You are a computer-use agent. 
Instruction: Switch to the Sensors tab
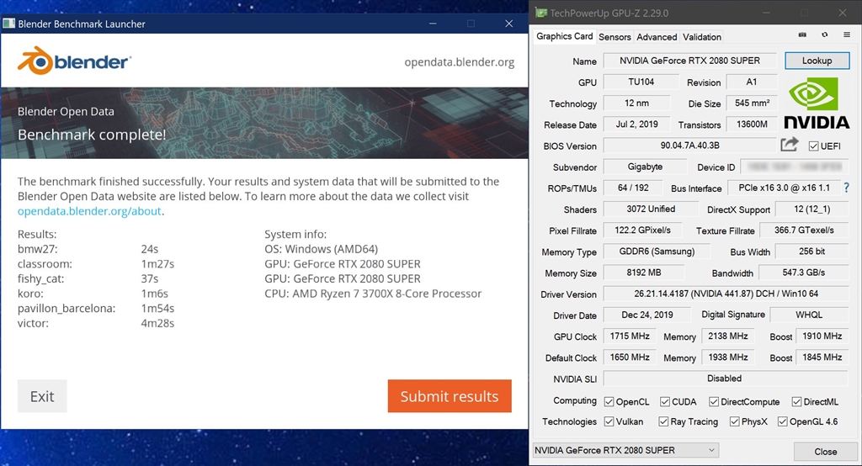(x=615, y=37)
